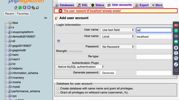Open the Host name Local dropdown
The width and height of the screenshot is (179, 100).
[x=117, y=36]
